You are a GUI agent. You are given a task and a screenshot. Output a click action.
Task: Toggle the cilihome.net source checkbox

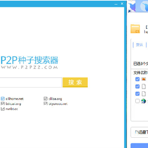2,99
